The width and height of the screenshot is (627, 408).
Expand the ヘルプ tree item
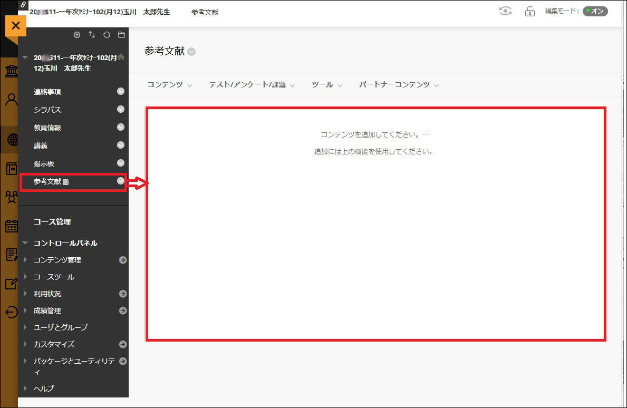[x=25, y=388]
